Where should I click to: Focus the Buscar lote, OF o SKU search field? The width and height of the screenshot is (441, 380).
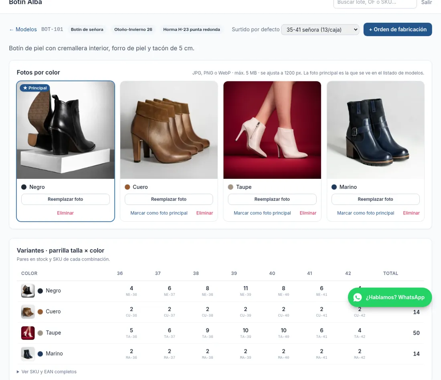pyautogui.click(x=375, y=2)
